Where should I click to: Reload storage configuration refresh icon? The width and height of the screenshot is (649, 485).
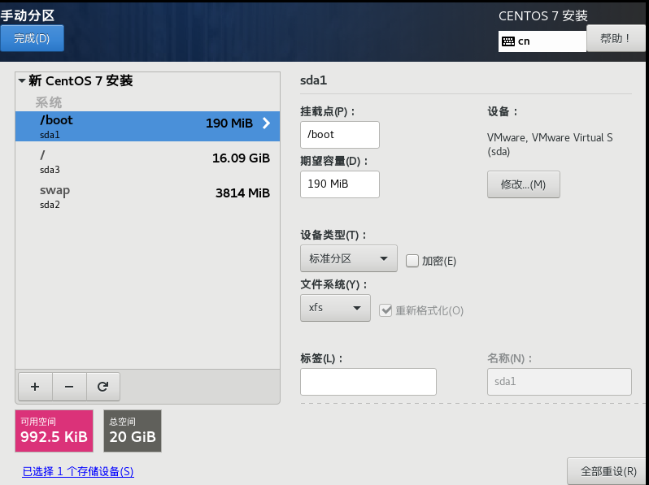[x=103, y=387]
